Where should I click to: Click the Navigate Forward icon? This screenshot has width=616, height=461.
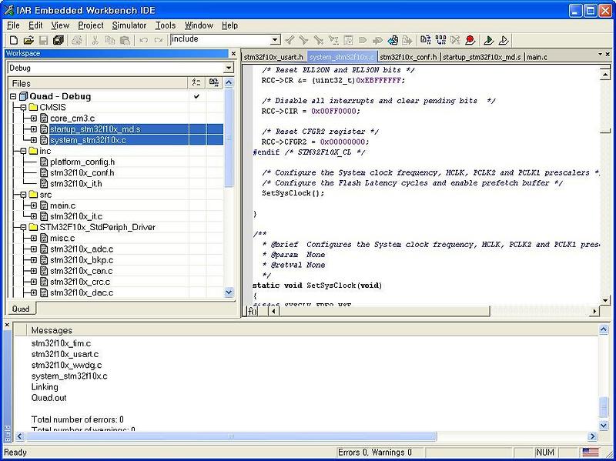pyautogui.click(x=407, y=40)
